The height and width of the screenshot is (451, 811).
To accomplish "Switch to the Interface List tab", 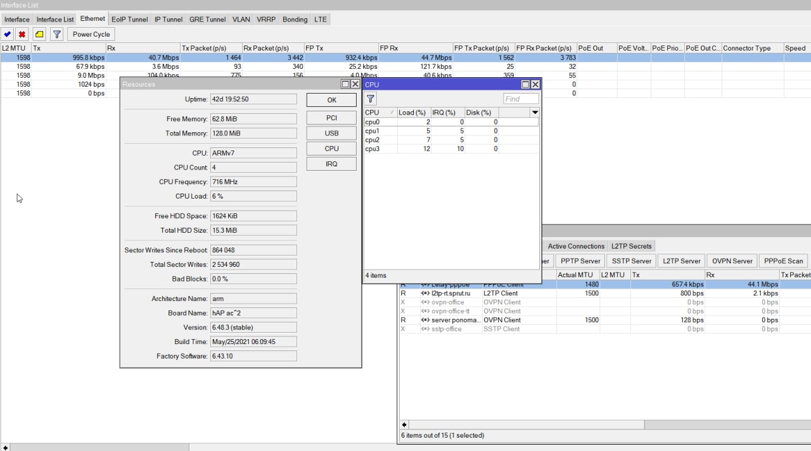I will (55, 20).
